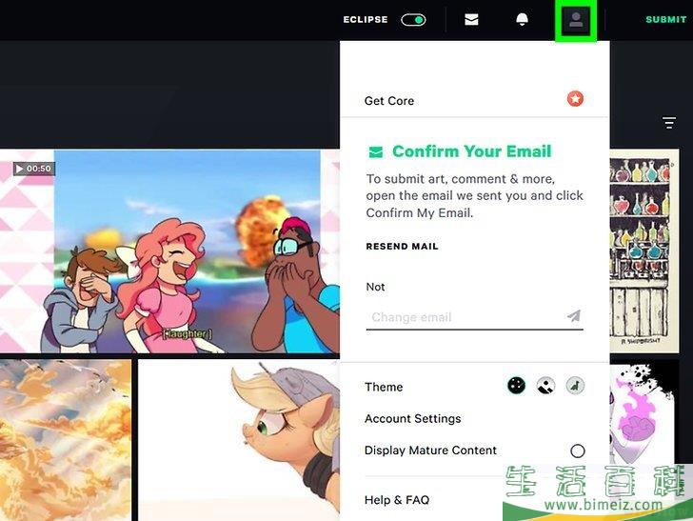Select the dark theme swatch
693x521 pixels.
coord(516,385)
